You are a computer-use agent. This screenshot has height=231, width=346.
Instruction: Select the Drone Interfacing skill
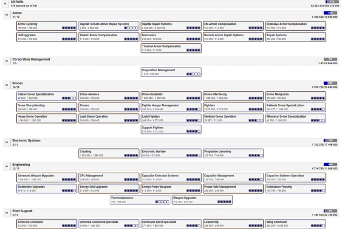point(233,96)
